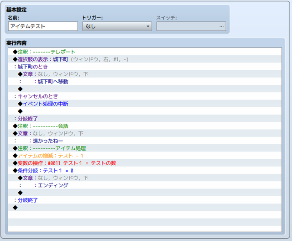Open the トリガー dropdown showing なし
This screenshot has width=292, height=241.
tap(117, 26)
